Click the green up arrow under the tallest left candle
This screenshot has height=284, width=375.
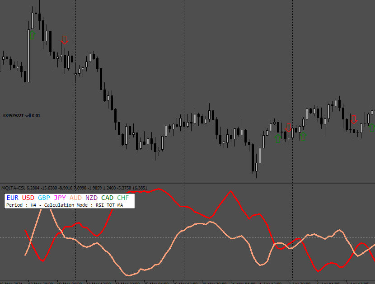coord(33,35)
